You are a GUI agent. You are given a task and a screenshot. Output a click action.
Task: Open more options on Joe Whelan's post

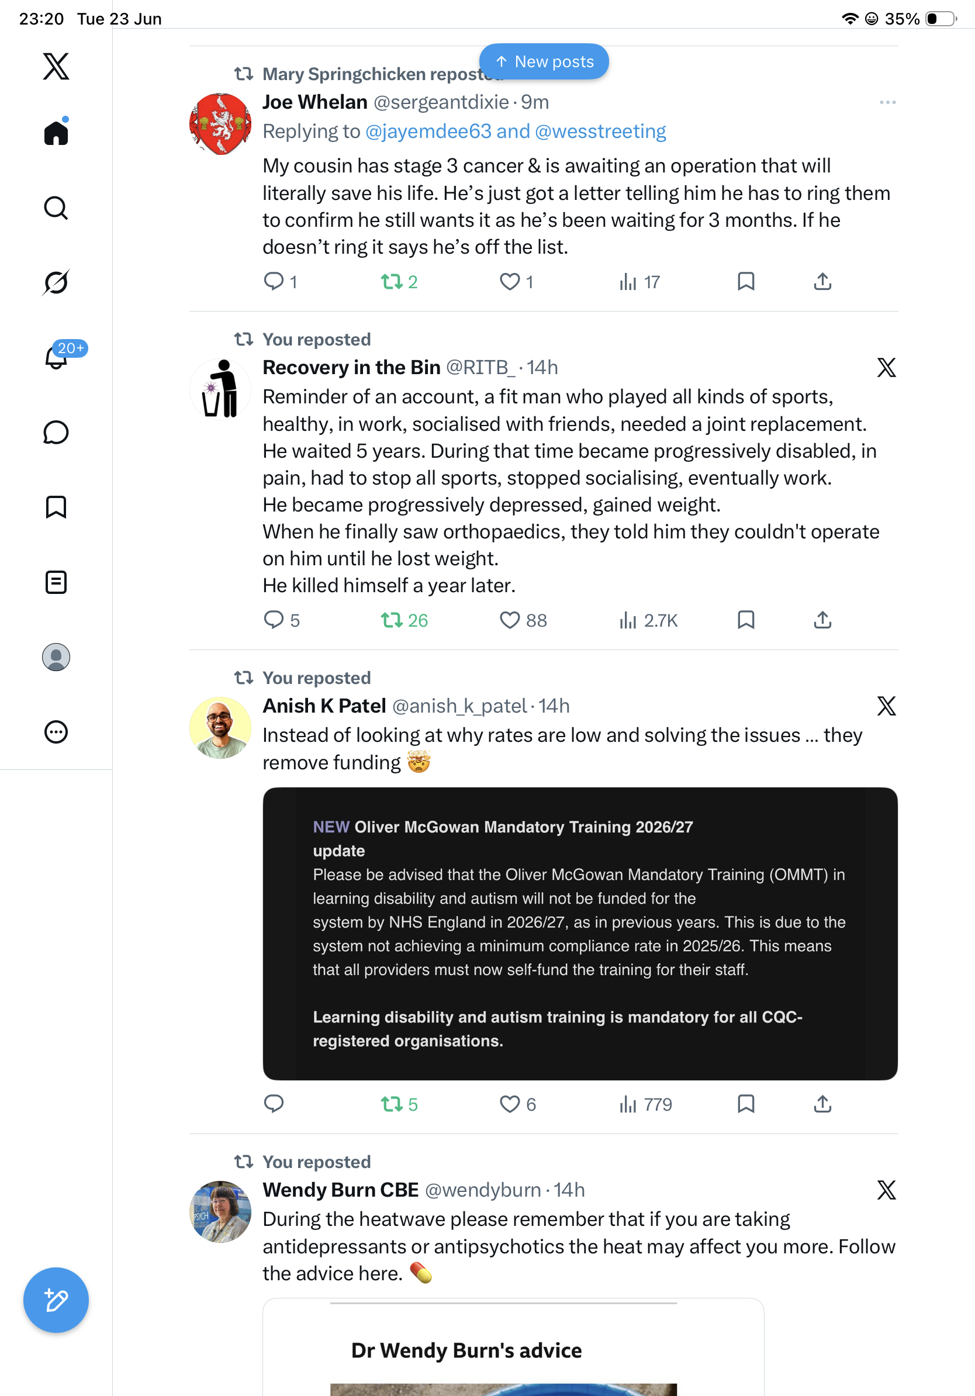[887, 102]
